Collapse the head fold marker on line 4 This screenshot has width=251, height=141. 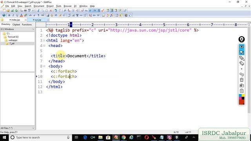point(44,46)
